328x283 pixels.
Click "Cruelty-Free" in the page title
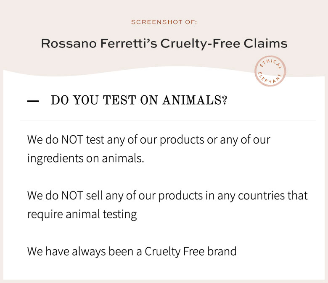pyautogui.click(x=200, y=44)
